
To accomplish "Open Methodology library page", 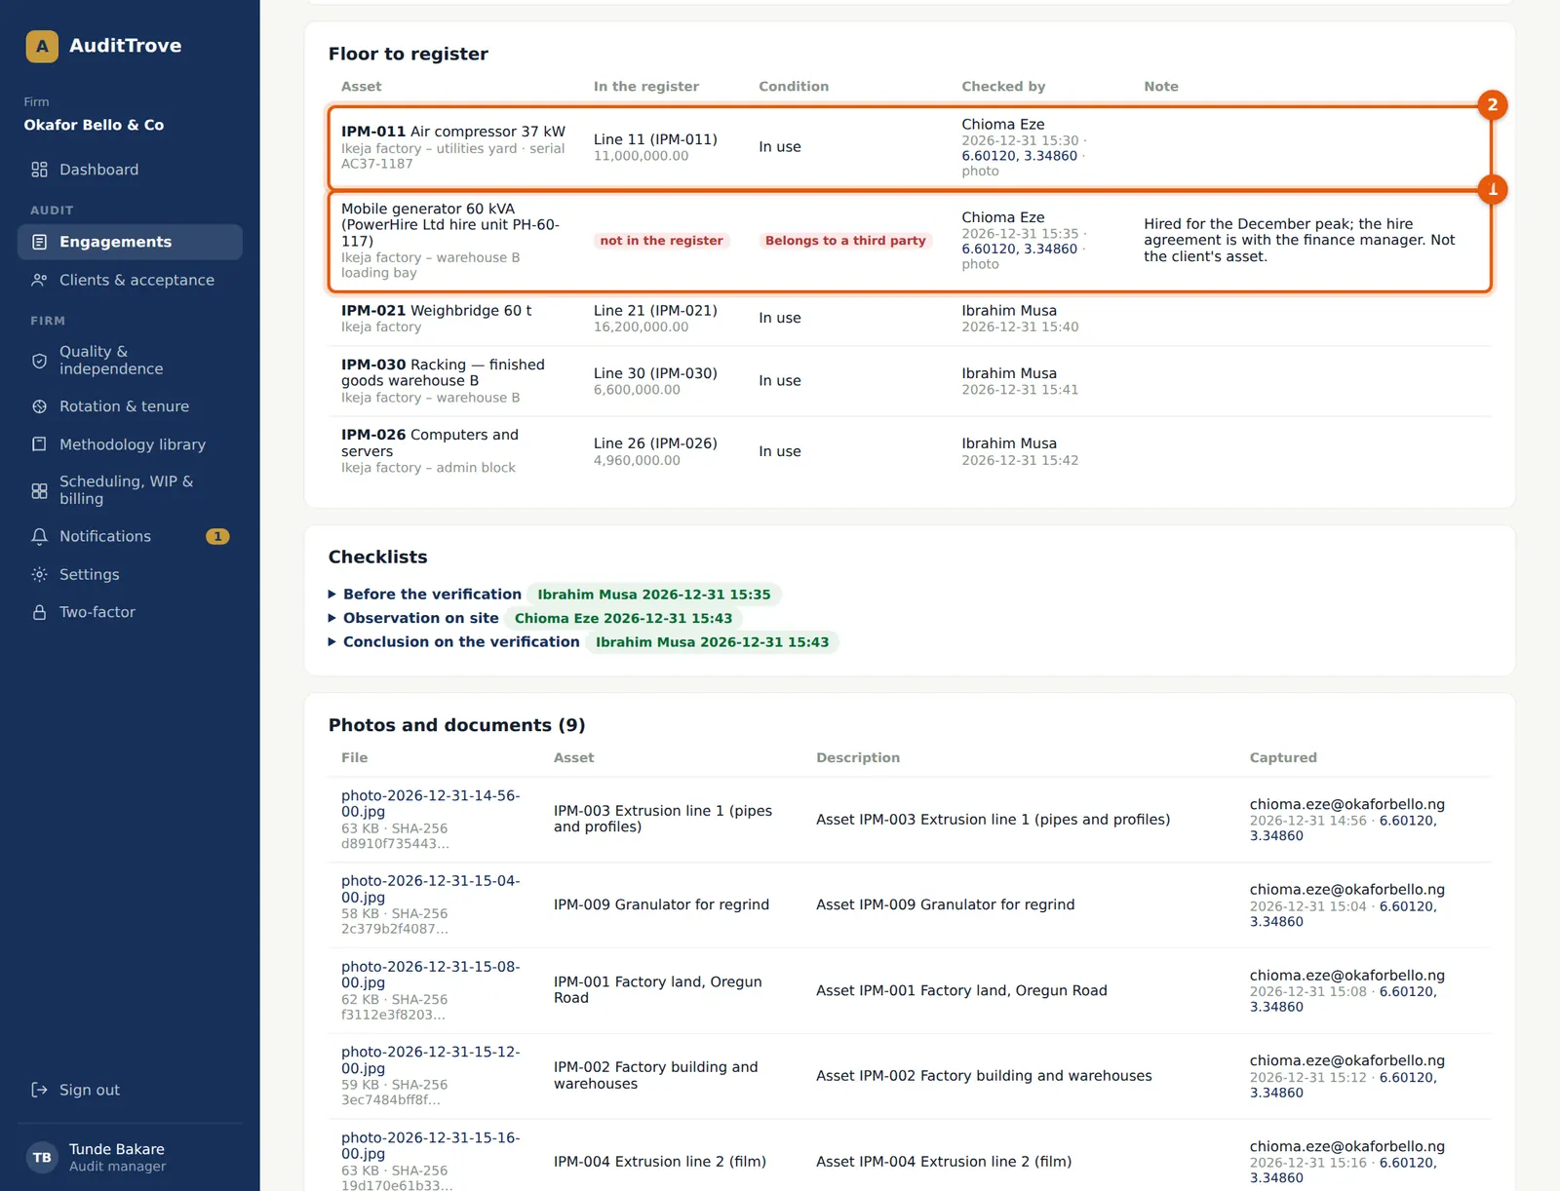I will [x=130, y=444].
